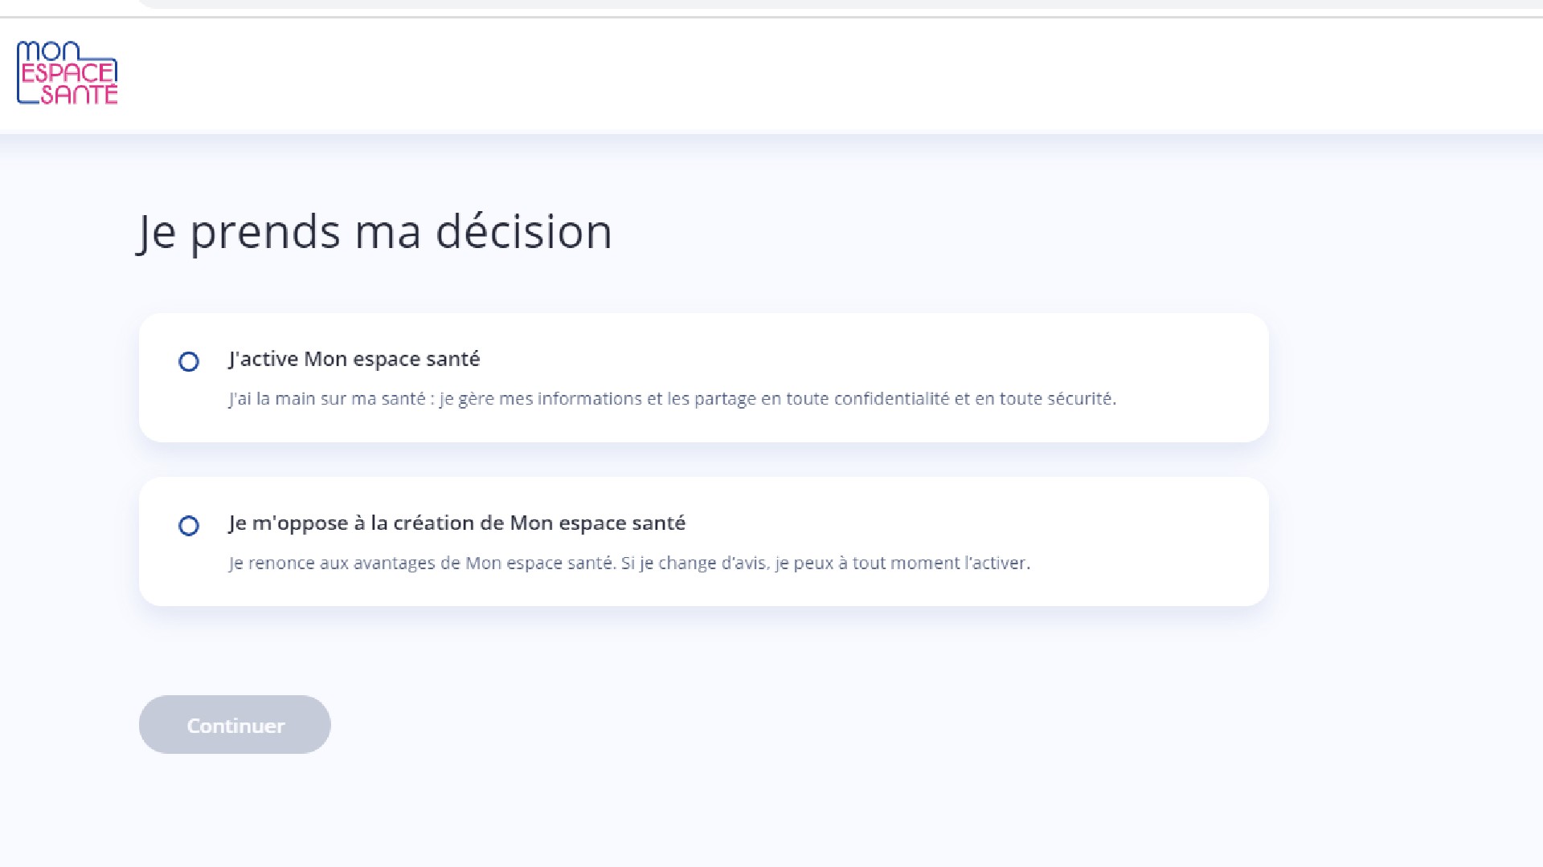Select the "J'active Mon espace santé" radio button
Screen dimensions: 1543x867
coord(189,362)
